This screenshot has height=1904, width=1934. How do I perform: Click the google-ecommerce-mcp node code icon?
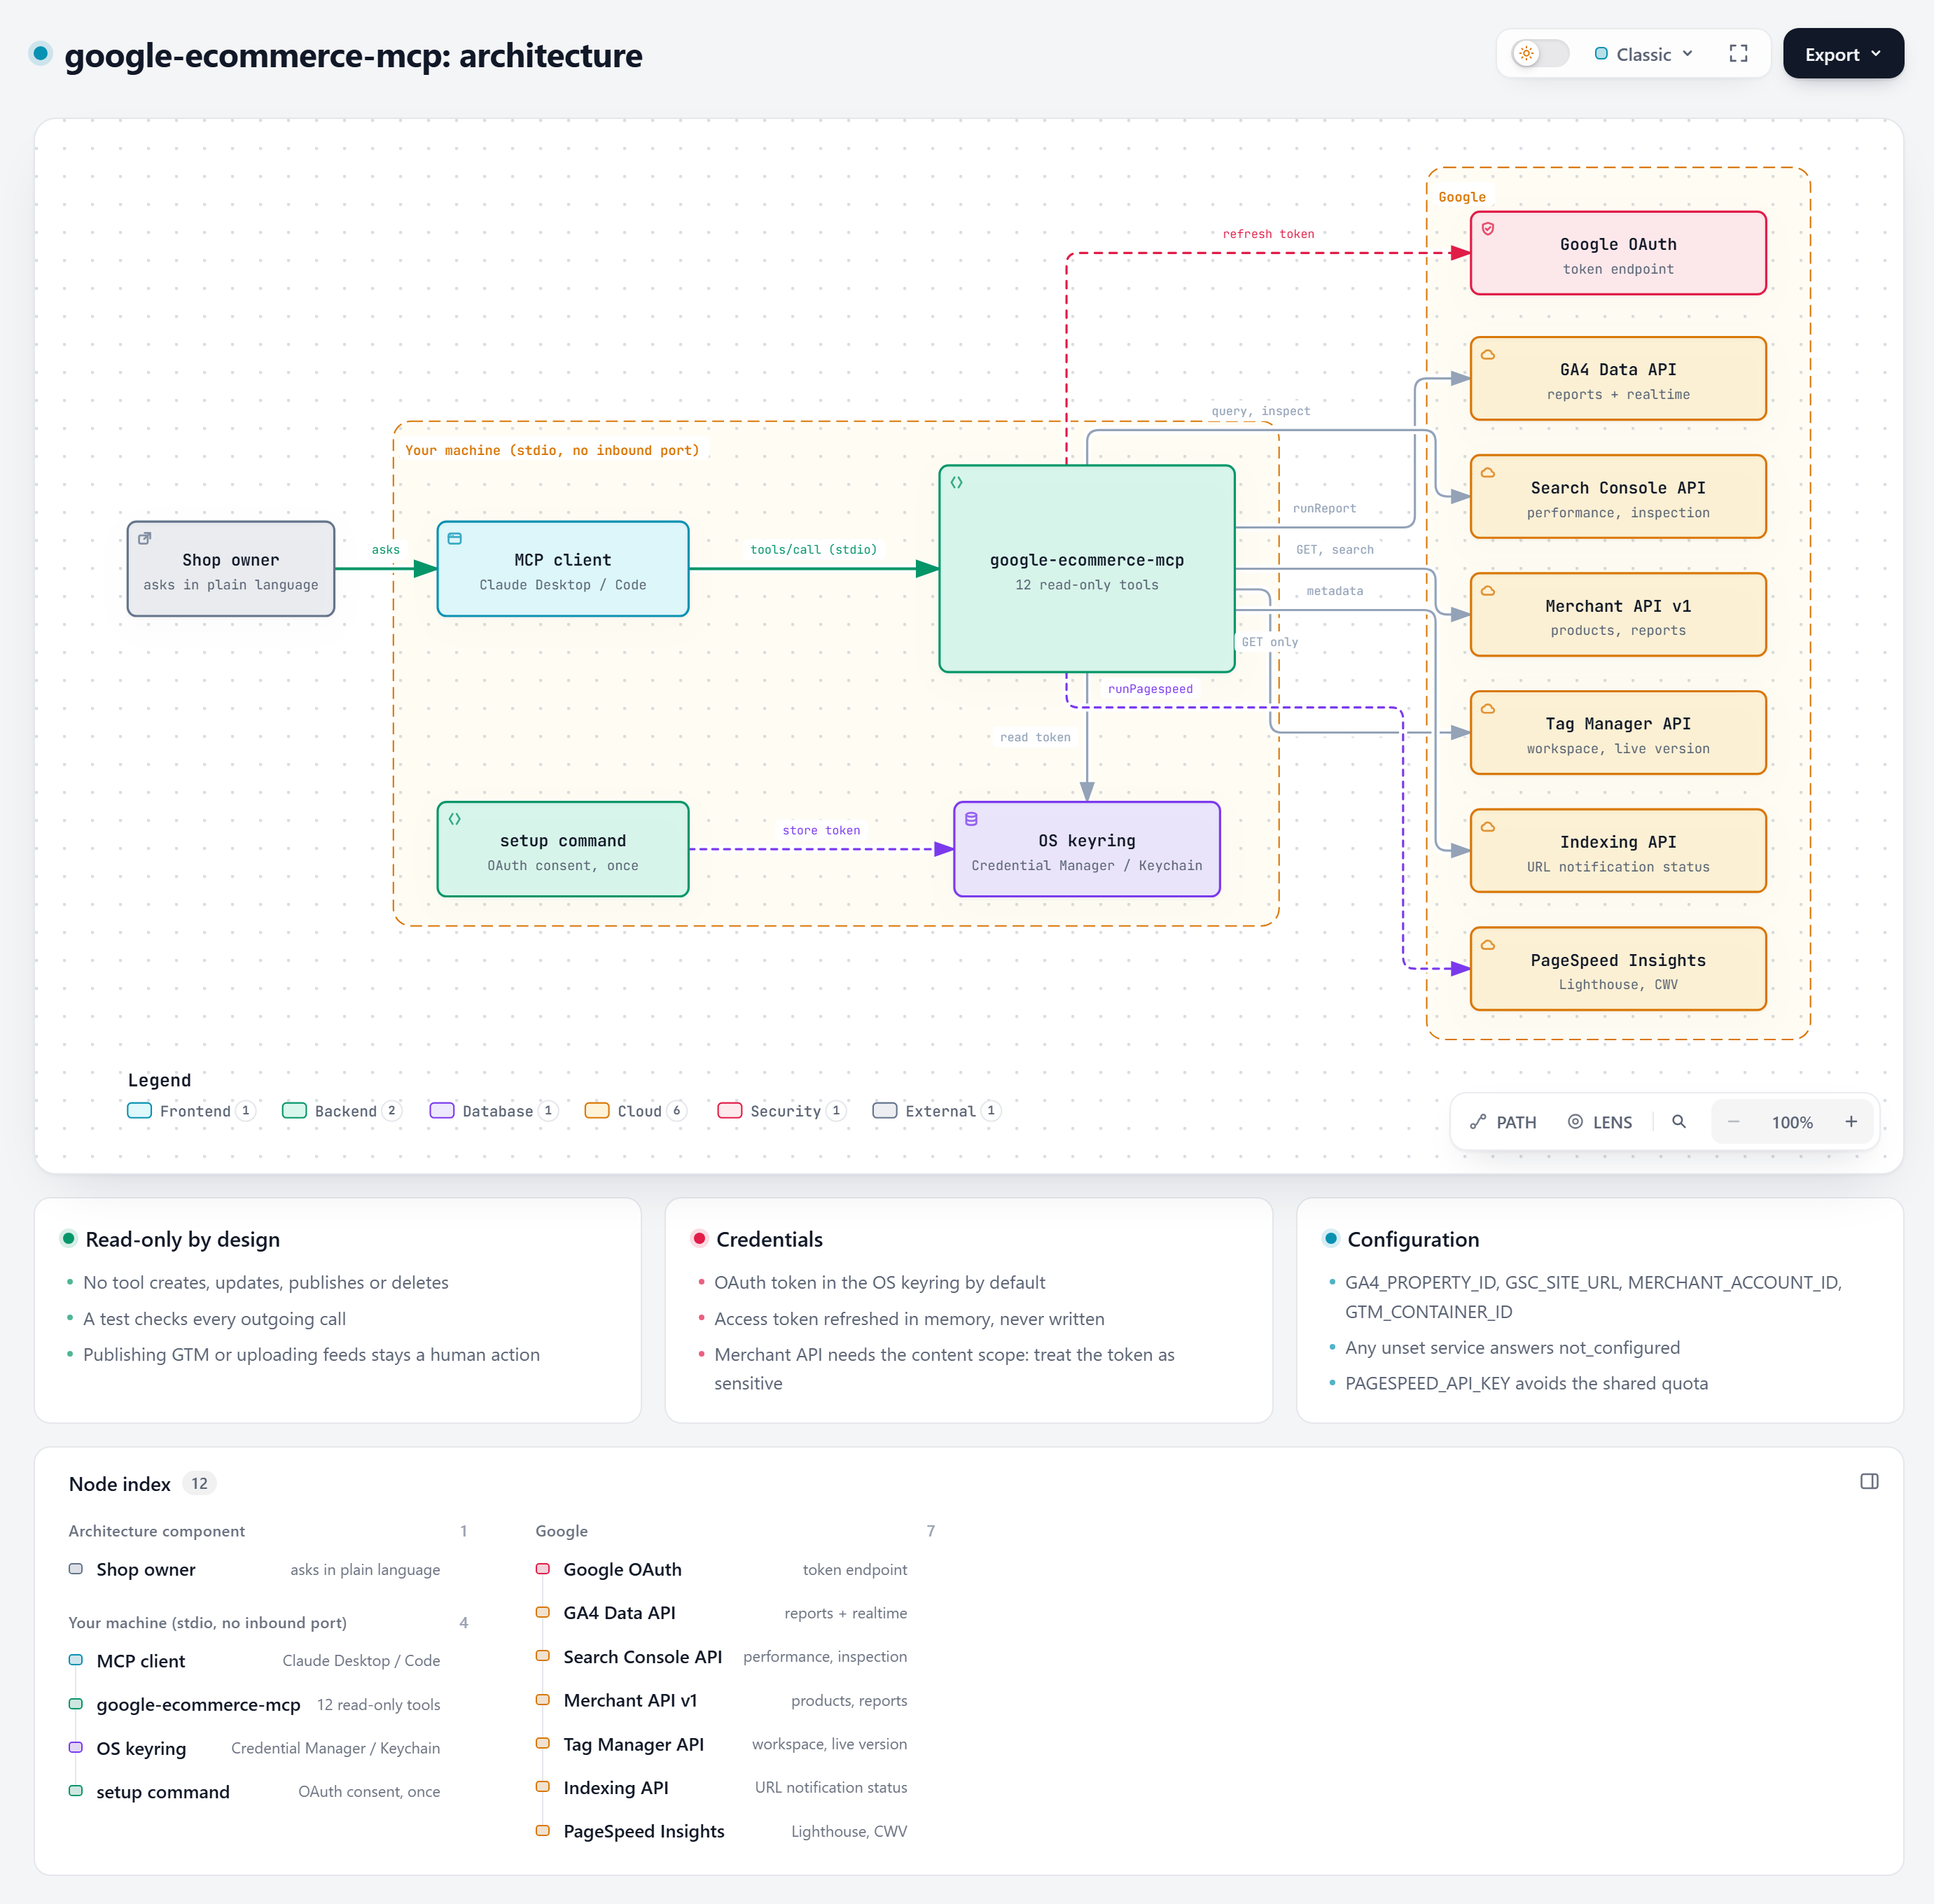957,482
